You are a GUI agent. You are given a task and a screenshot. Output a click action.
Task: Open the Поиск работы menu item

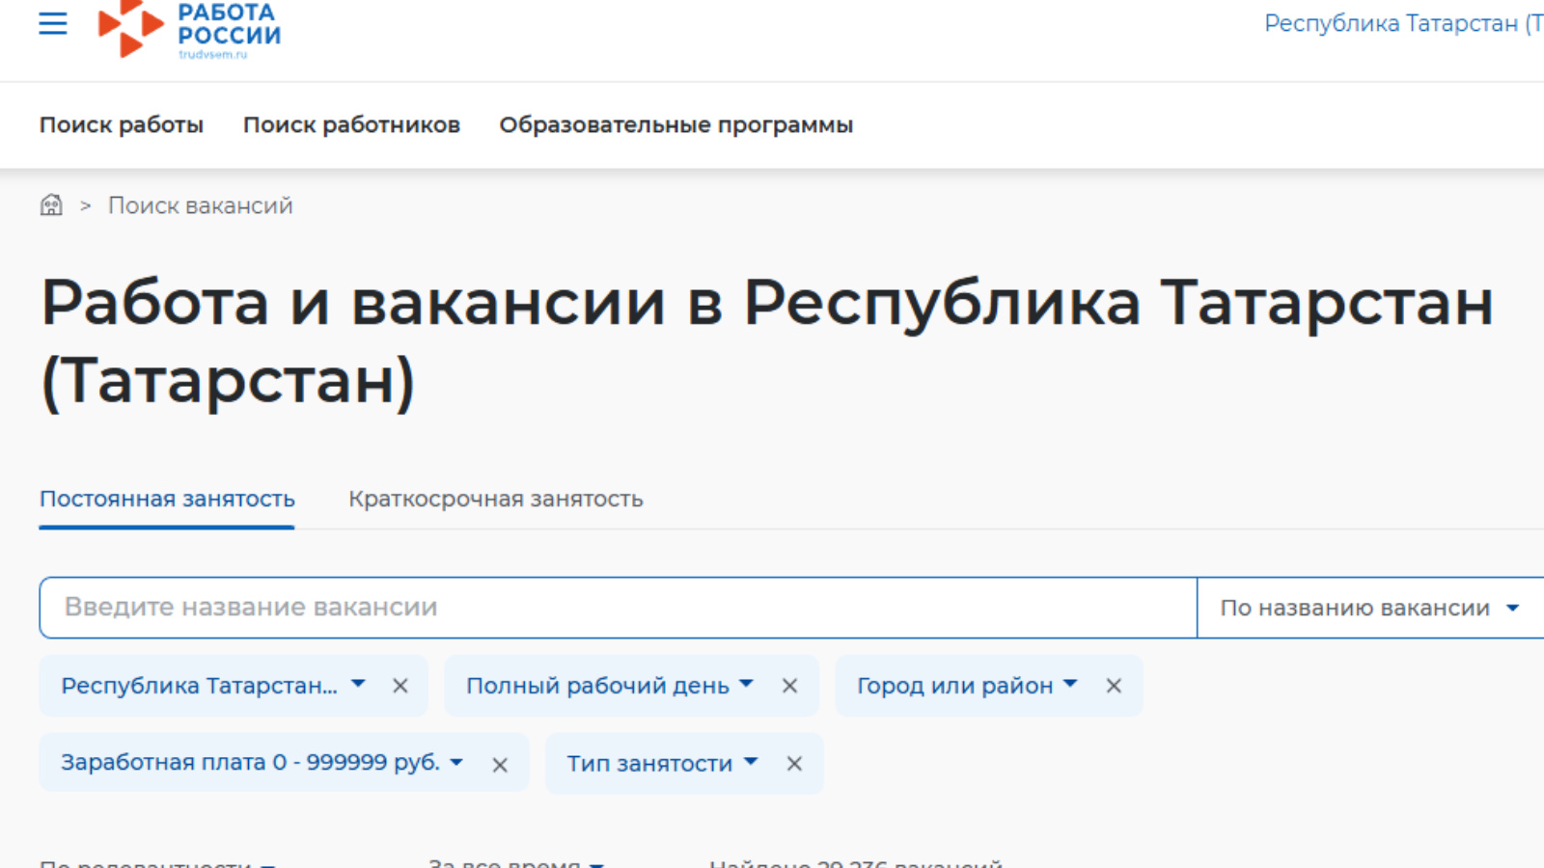tap(122, 125)
